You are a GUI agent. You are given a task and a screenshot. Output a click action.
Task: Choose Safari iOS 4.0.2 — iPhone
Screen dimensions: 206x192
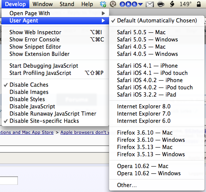click(x=157, y=80)
